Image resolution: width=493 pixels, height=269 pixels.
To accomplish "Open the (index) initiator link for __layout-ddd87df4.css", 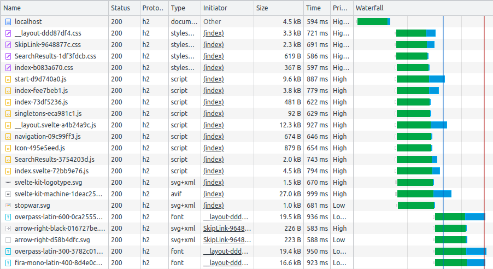I will [214, 33].
